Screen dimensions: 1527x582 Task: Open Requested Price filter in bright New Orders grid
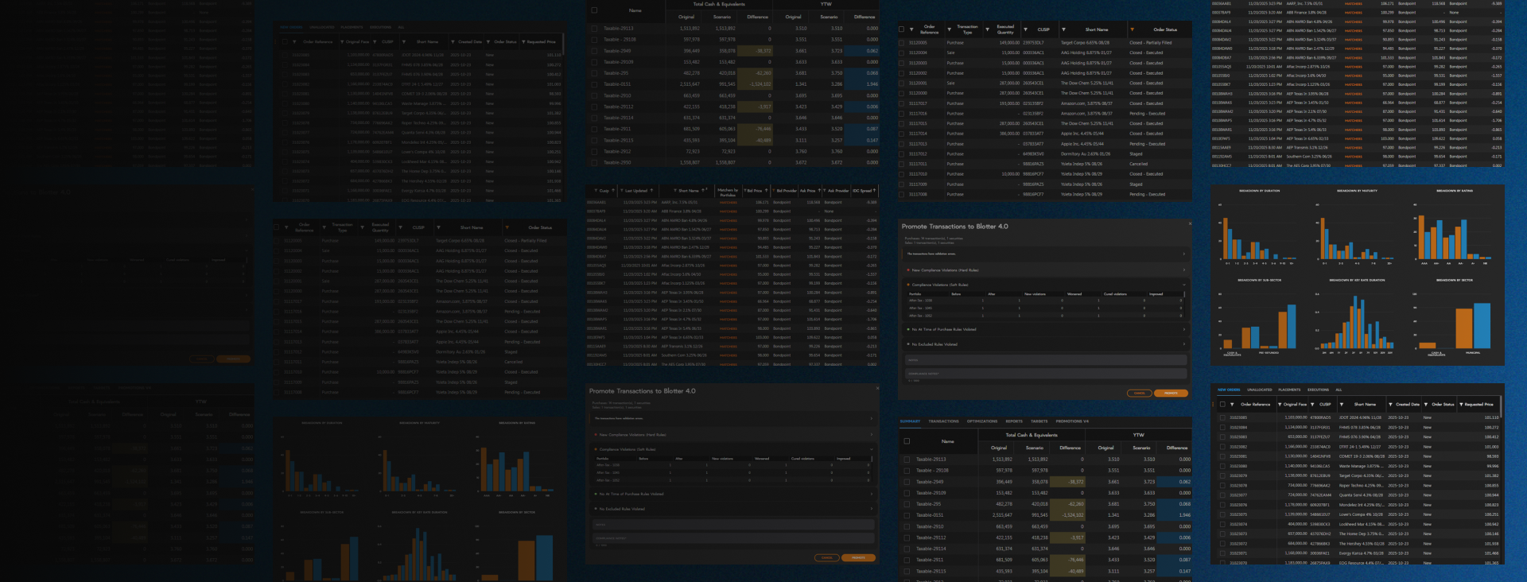(1459, 404)
